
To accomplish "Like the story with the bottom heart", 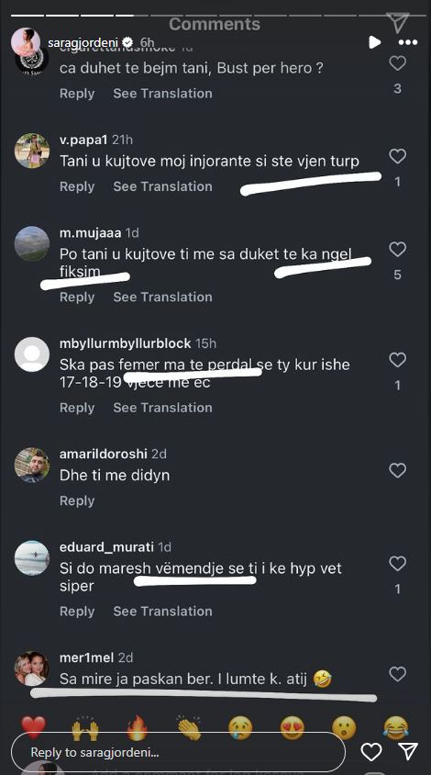I will point(371,752).
